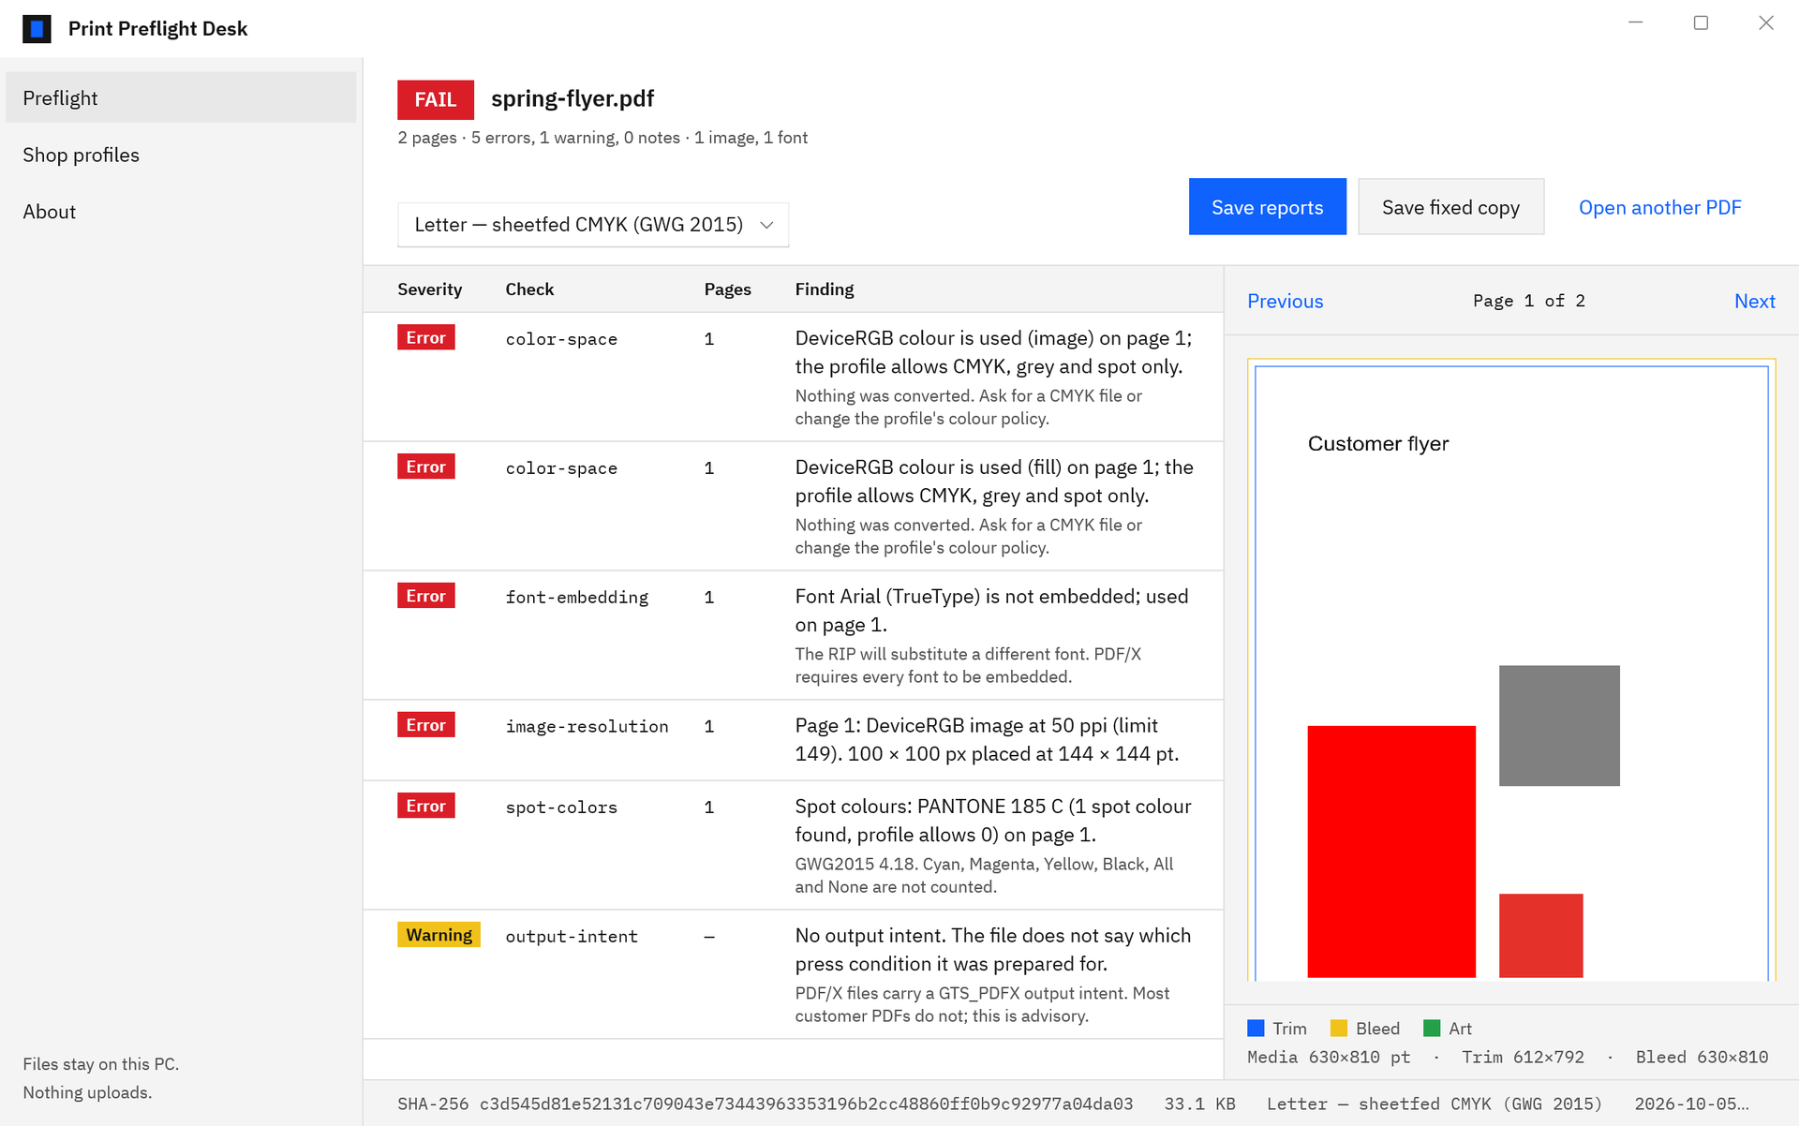This screenshot has width=1799, height=1126.
Task: Click the Check column header
Action: click(x=529, y=289)
